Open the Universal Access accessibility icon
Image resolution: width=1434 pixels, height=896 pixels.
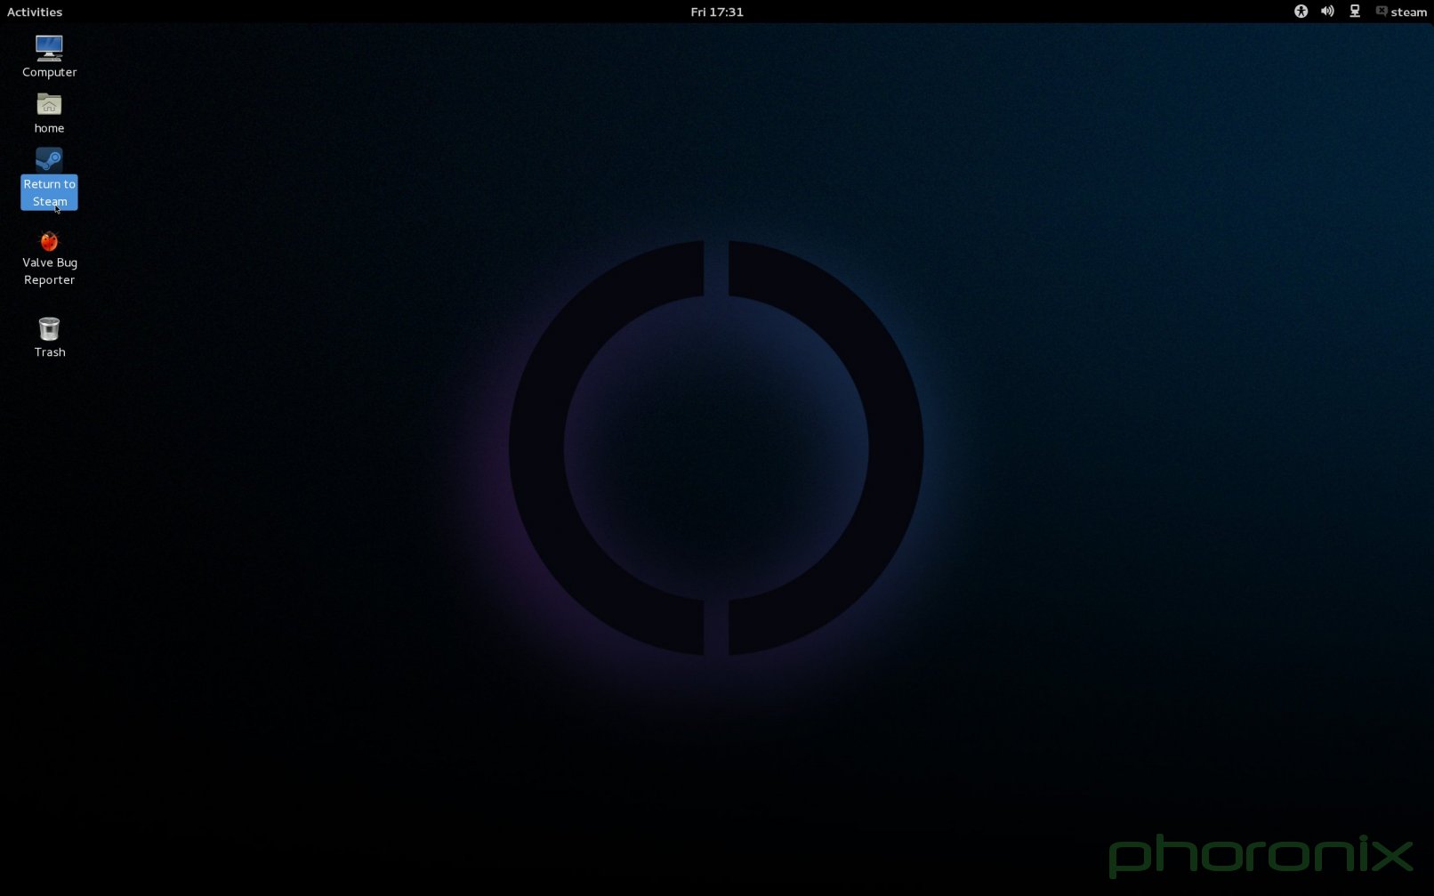(1301, 12)
